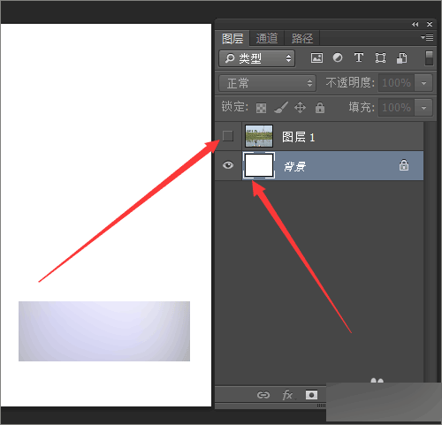Select 图层 1 landscape thumbnail
Image resolution: width=442 pixels, height=425 pixels.
click(x=259, y=136)
